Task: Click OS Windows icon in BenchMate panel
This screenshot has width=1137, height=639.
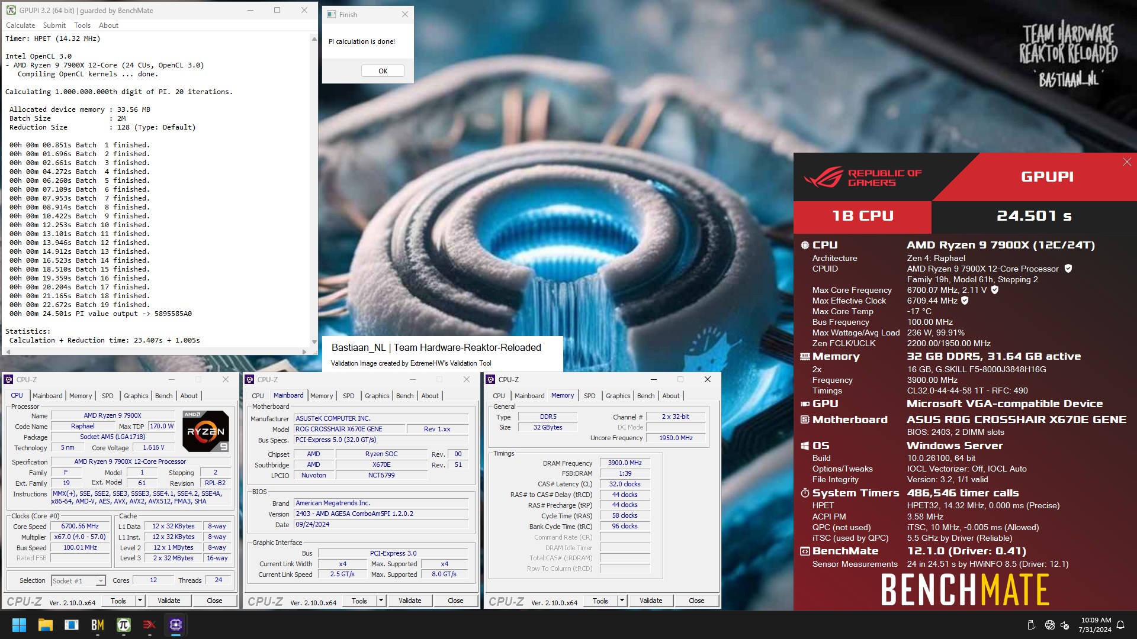Action: pos(805,446)
